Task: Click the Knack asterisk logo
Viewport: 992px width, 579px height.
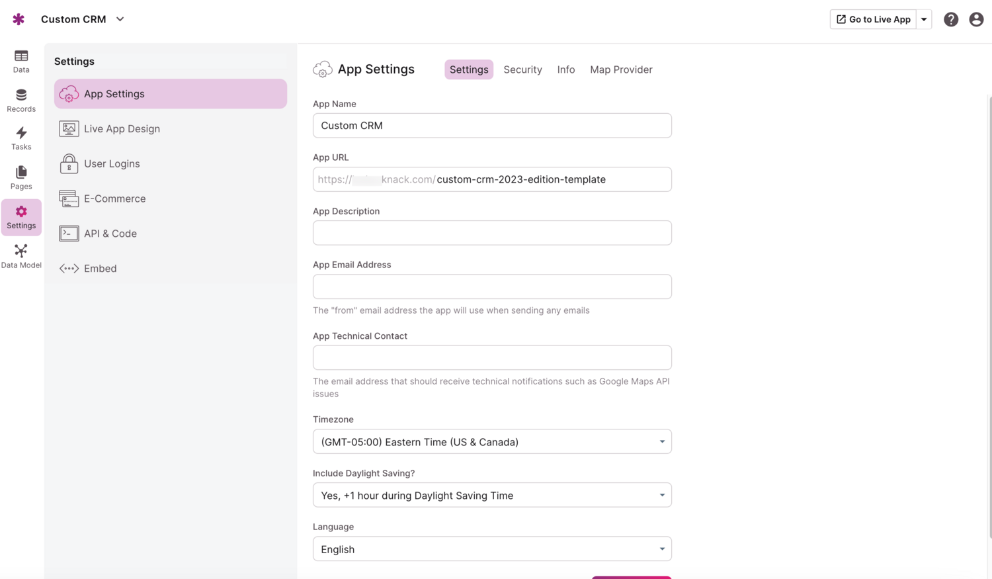Action: [18, 19]
